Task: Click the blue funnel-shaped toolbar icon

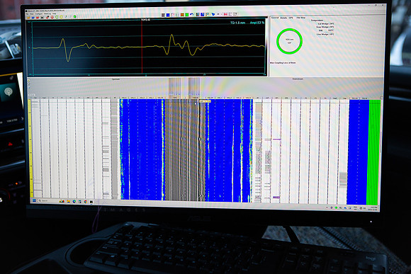Action: (x=213, y=14)
